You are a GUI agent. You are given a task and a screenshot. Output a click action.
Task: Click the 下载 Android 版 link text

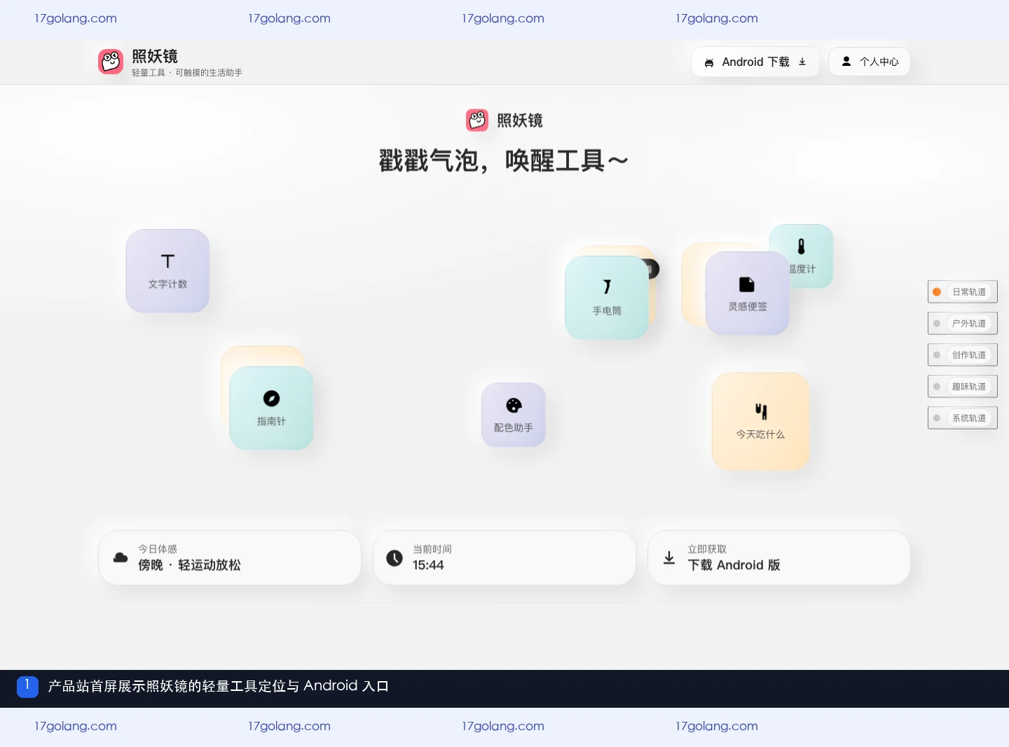click(x=734, y=566)
